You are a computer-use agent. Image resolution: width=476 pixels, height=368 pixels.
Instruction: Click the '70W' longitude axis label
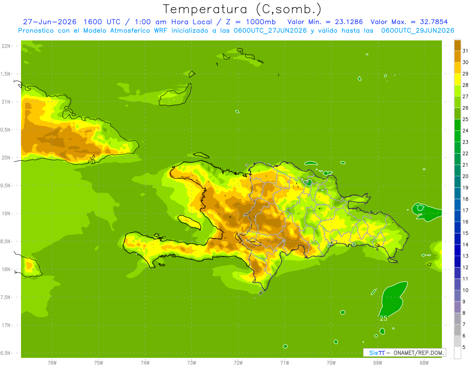tap(331, 363)
